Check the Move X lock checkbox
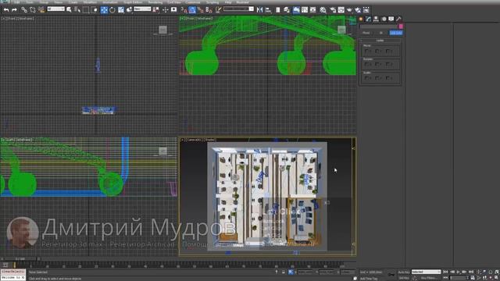The width and height of the screenshot is (500, 281). point(367,51)
